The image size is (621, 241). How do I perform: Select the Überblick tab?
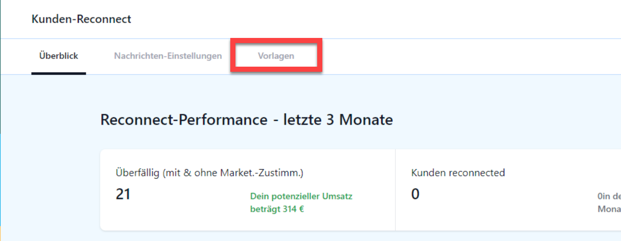pyautogui.click(x=59, y=56)
